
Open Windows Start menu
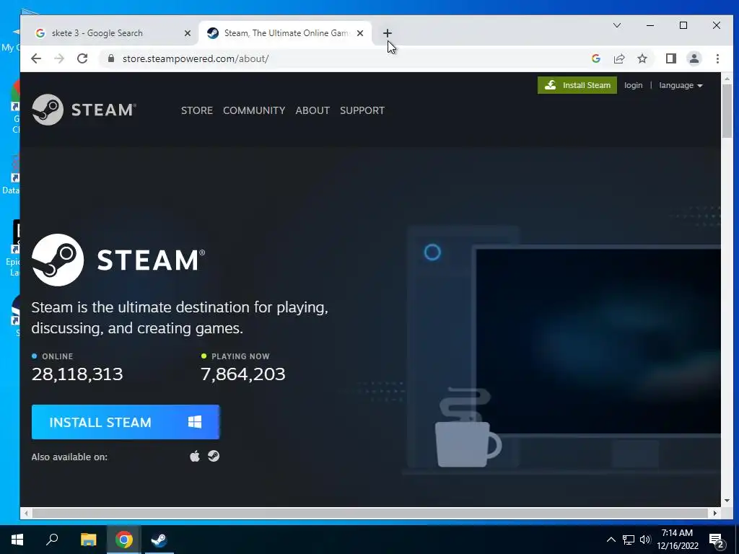17,540
